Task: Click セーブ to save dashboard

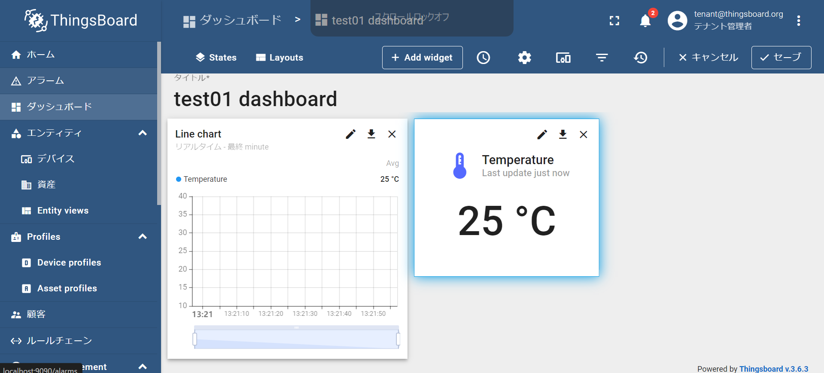Action: coord(781,58)
